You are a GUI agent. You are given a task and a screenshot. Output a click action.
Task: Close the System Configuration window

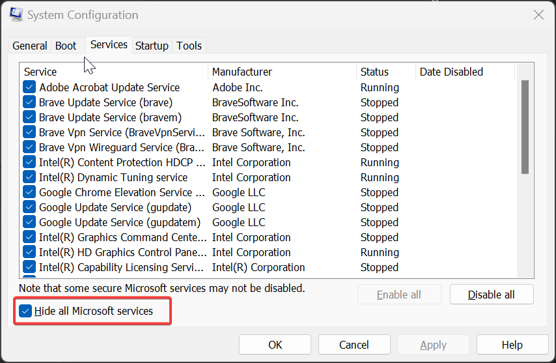click(538, 15)
